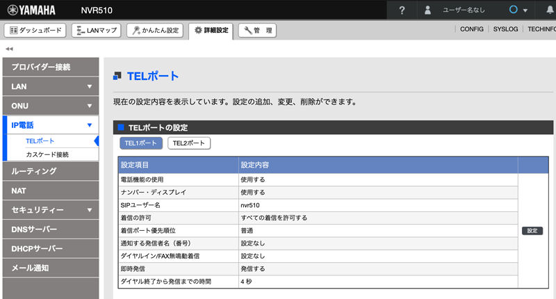The image size is (556, 299).
Task: Click the value すべての着信を許可する
Action: 274,218
